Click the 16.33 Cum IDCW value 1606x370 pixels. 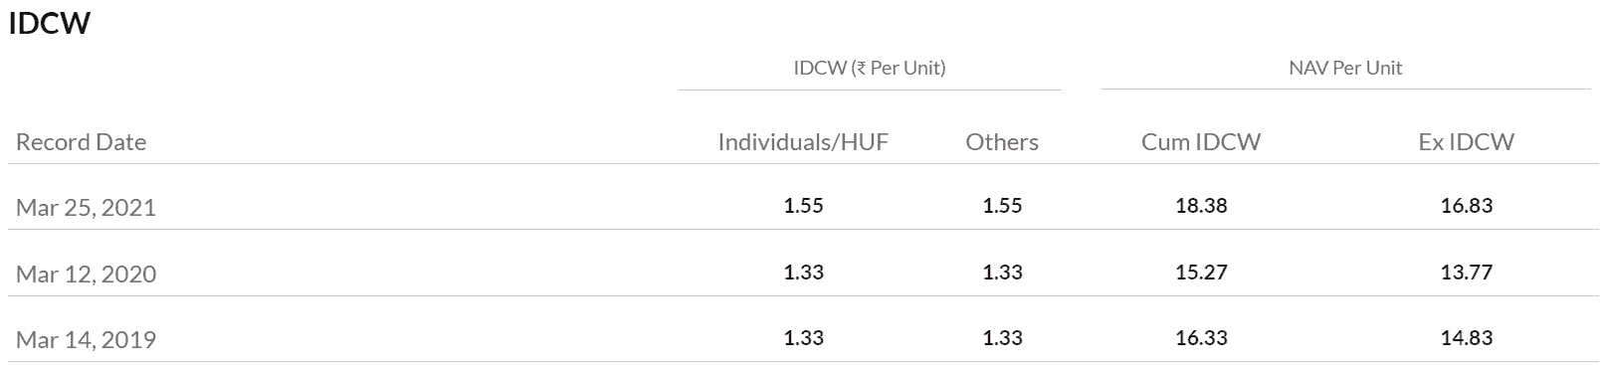pyautogui.click(x=1201, y=337)
